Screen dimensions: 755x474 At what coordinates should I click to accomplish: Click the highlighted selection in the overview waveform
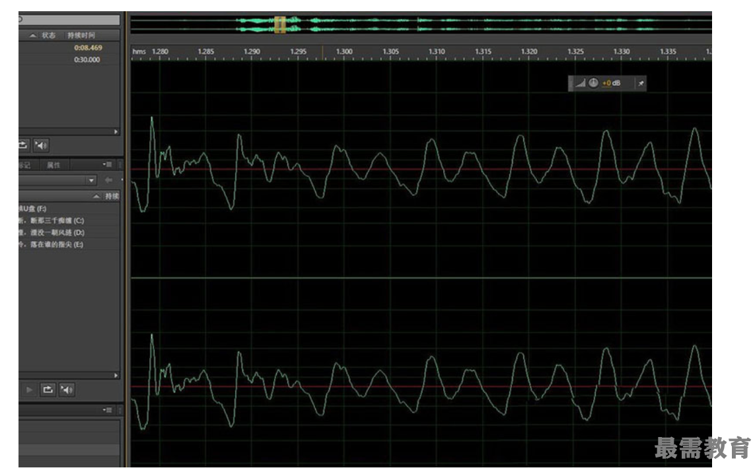click(x=279, y=24)
